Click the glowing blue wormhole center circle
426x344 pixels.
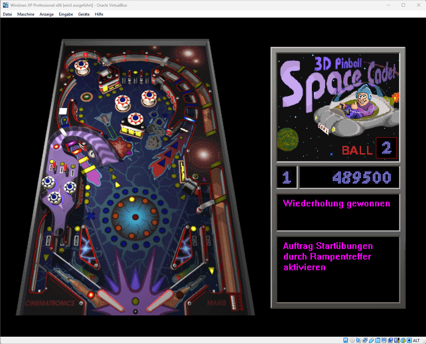tap(135, 217)
